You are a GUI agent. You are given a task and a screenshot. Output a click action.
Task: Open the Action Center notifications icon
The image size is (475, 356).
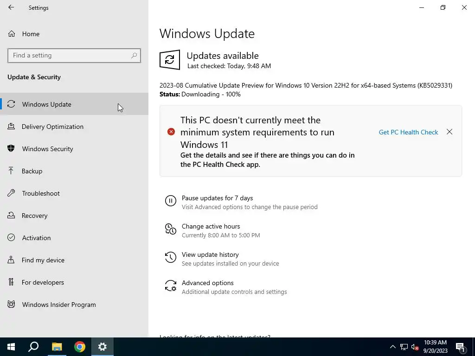click(461, 347)
